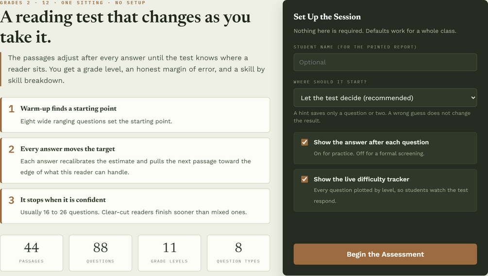Click the 44 Passages stat tile
The width and height of the screenshot is (488, 276).
[32, 253]
